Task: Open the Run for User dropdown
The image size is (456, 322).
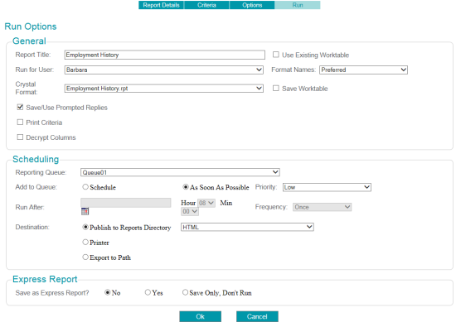Action: pos(164,70)
